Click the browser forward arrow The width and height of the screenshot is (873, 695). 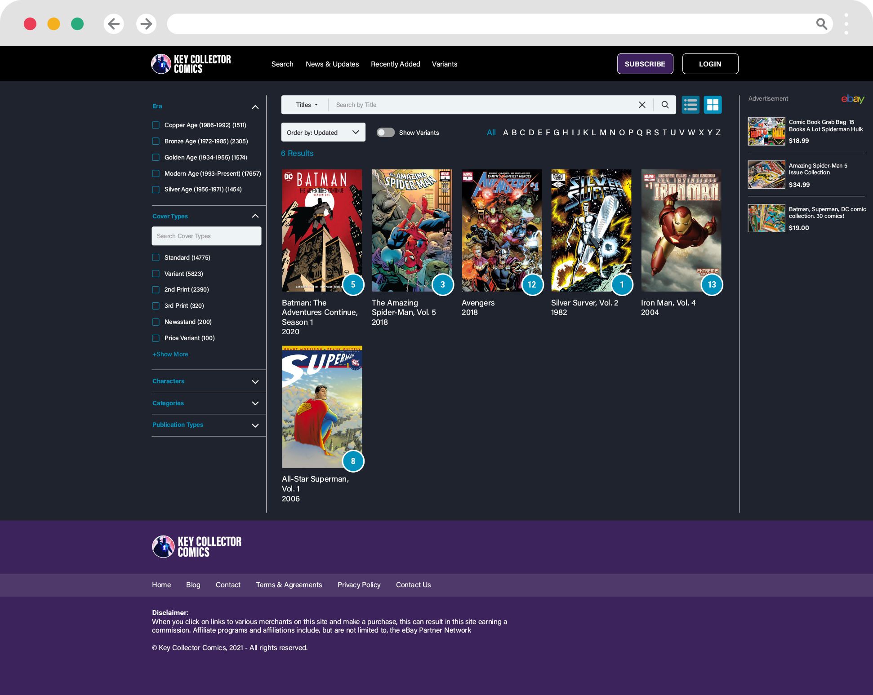coord(146,24)
